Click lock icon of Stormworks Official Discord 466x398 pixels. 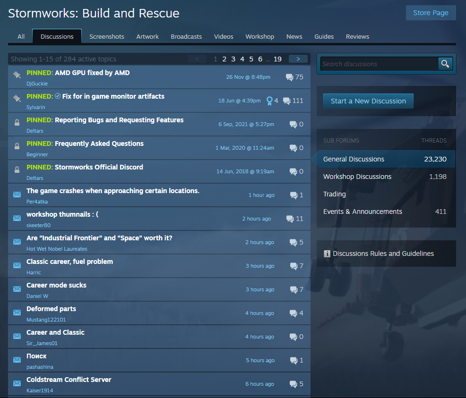pyautogui.click(x=17, y=169)
